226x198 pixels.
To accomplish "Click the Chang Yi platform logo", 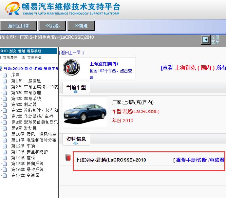I will click(x=12, y=8).
